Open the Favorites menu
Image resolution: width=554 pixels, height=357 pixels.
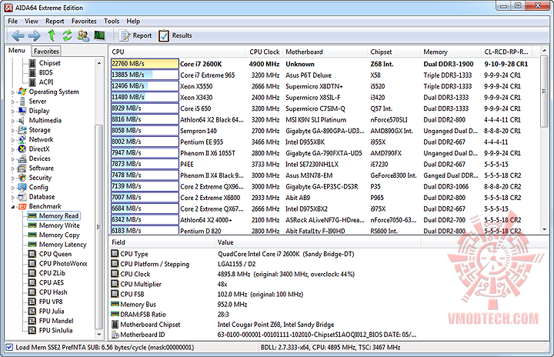click(84, 22)
